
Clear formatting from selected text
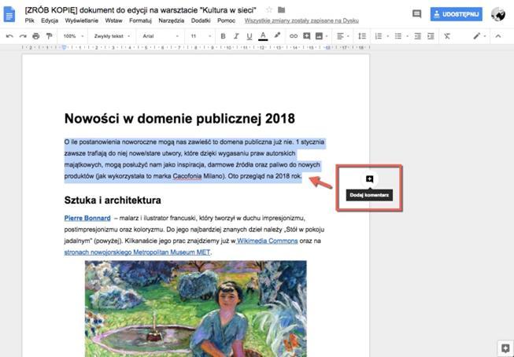coord(447,36)
